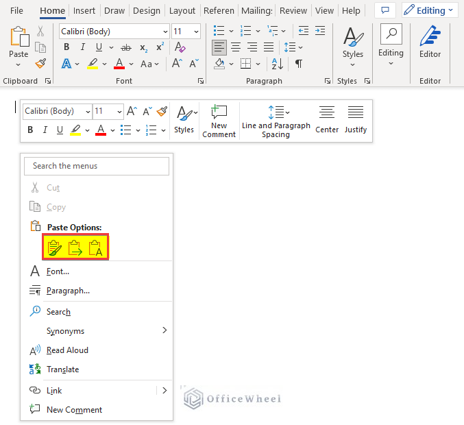Open the Editor pen icon
Image resolution: width=464 pixels, height=425 pixels.
(x=430, y=36)
